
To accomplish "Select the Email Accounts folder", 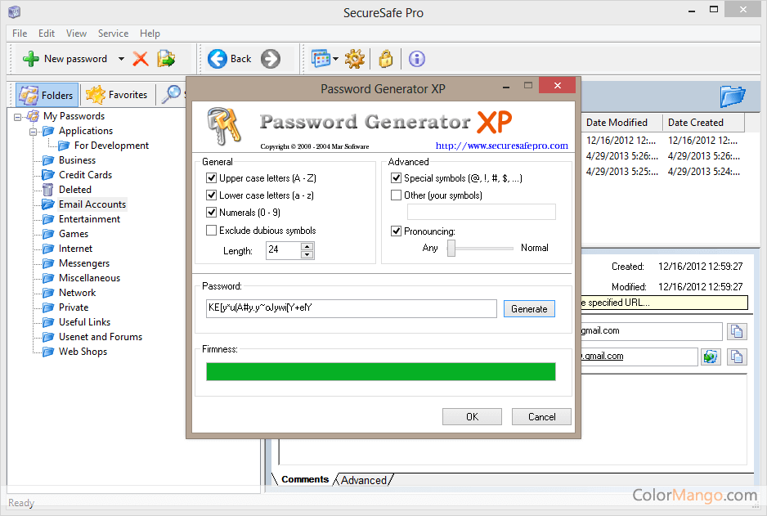I will click(90, 204).
